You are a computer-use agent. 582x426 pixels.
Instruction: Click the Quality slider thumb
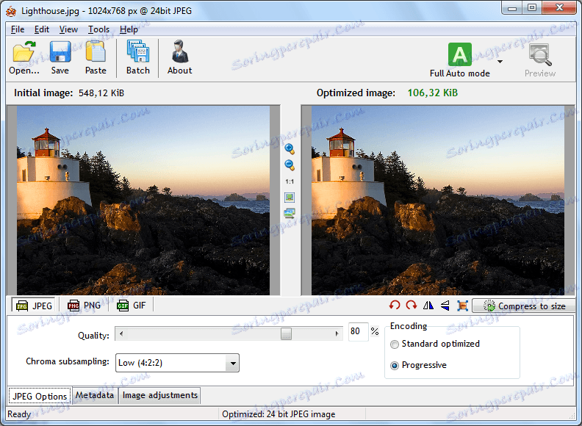click(x=286, y=333)
